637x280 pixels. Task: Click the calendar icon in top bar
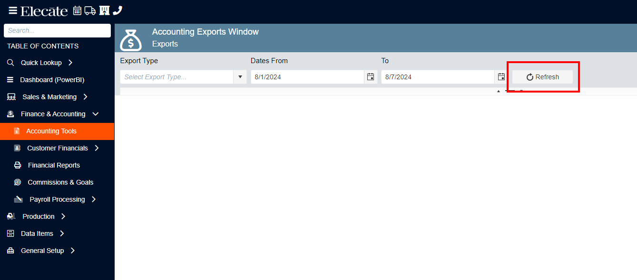(77, 10)
